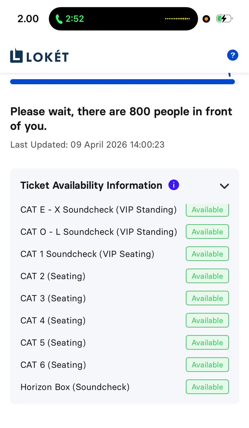Screen dimensions: 249x428
Task: Select the CAT 6 (Seating) label
Action: coord(53,365)
